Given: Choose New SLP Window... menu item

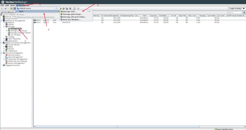Looking at the screenshot, I should point(76,20).
